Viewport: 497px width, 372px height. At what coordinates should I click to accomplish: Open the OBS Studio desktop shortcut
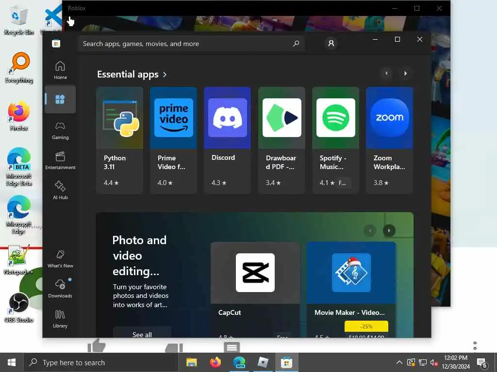pos(19,308)
